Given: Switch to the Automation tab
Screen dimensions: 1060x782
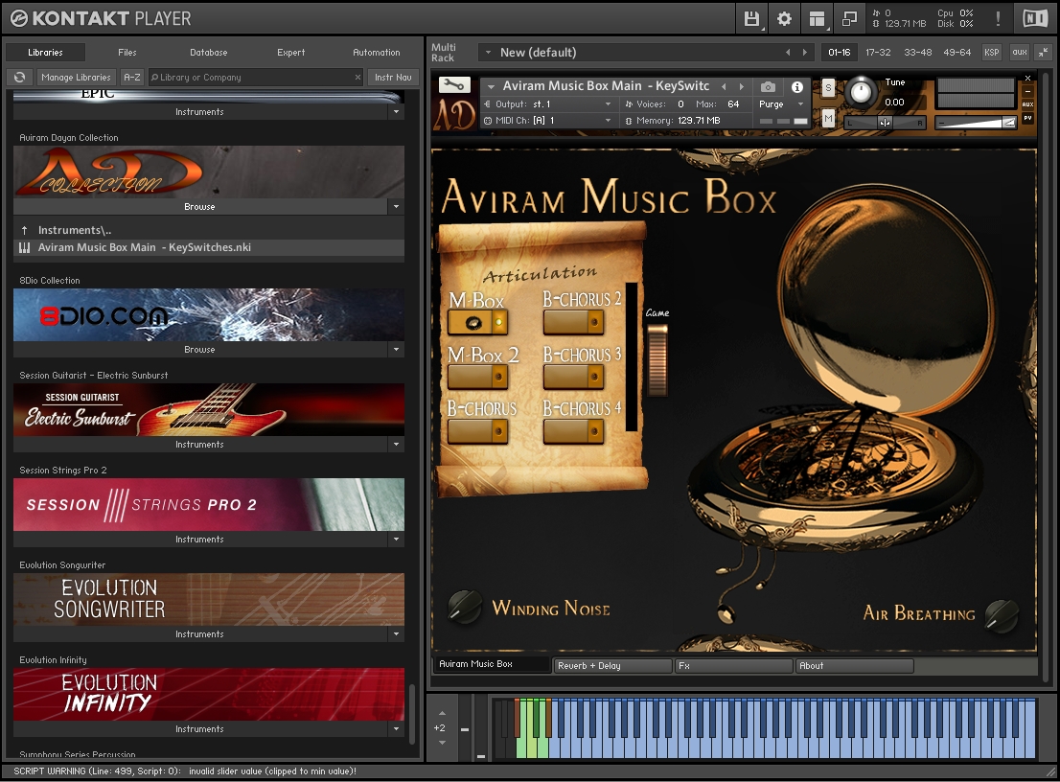Looking at the screenshot, I should click(376, 52).
